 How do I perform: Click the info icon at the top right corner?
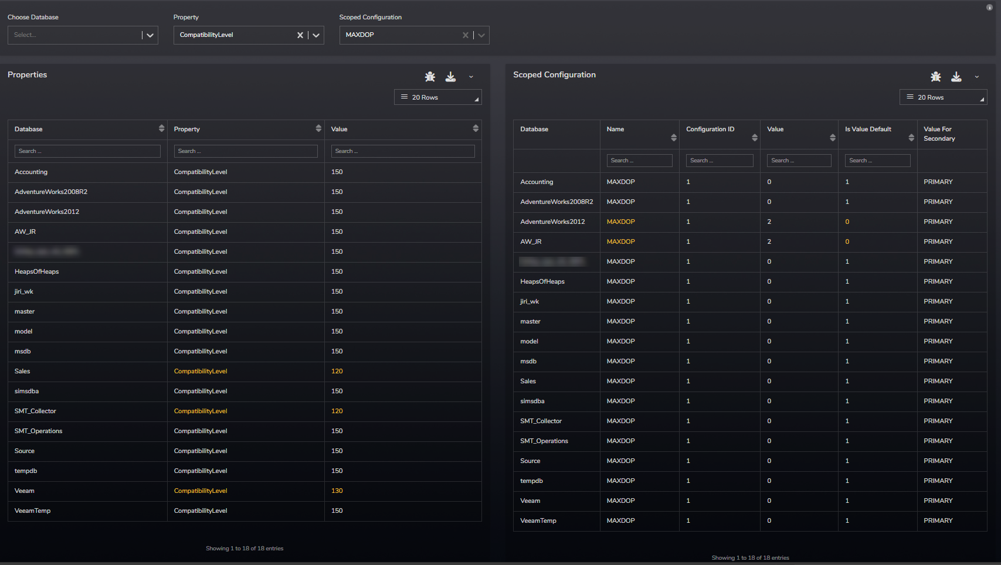point(989,8)
